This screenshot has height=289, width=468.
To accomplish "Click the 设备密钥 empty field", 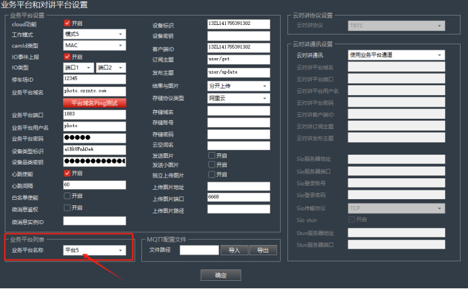I will (x=239, y=36).
